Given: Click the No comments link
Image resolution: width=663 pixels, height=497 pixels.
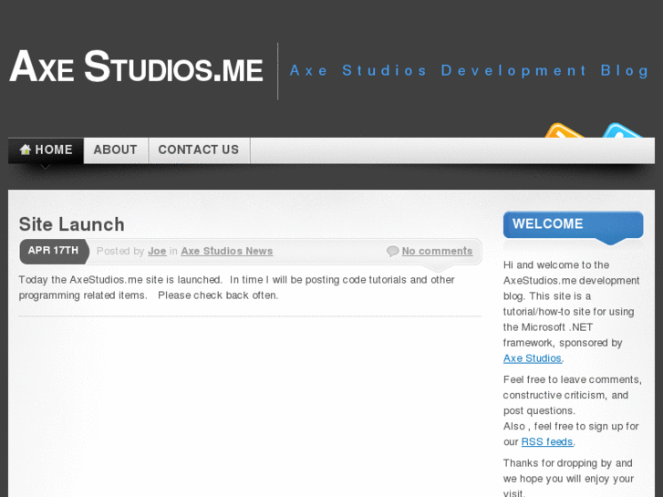Looking at the screenshot, I should point(437,251).
